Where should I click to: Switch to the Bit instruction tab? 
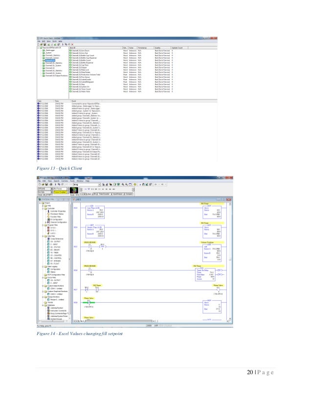[94, 194]
